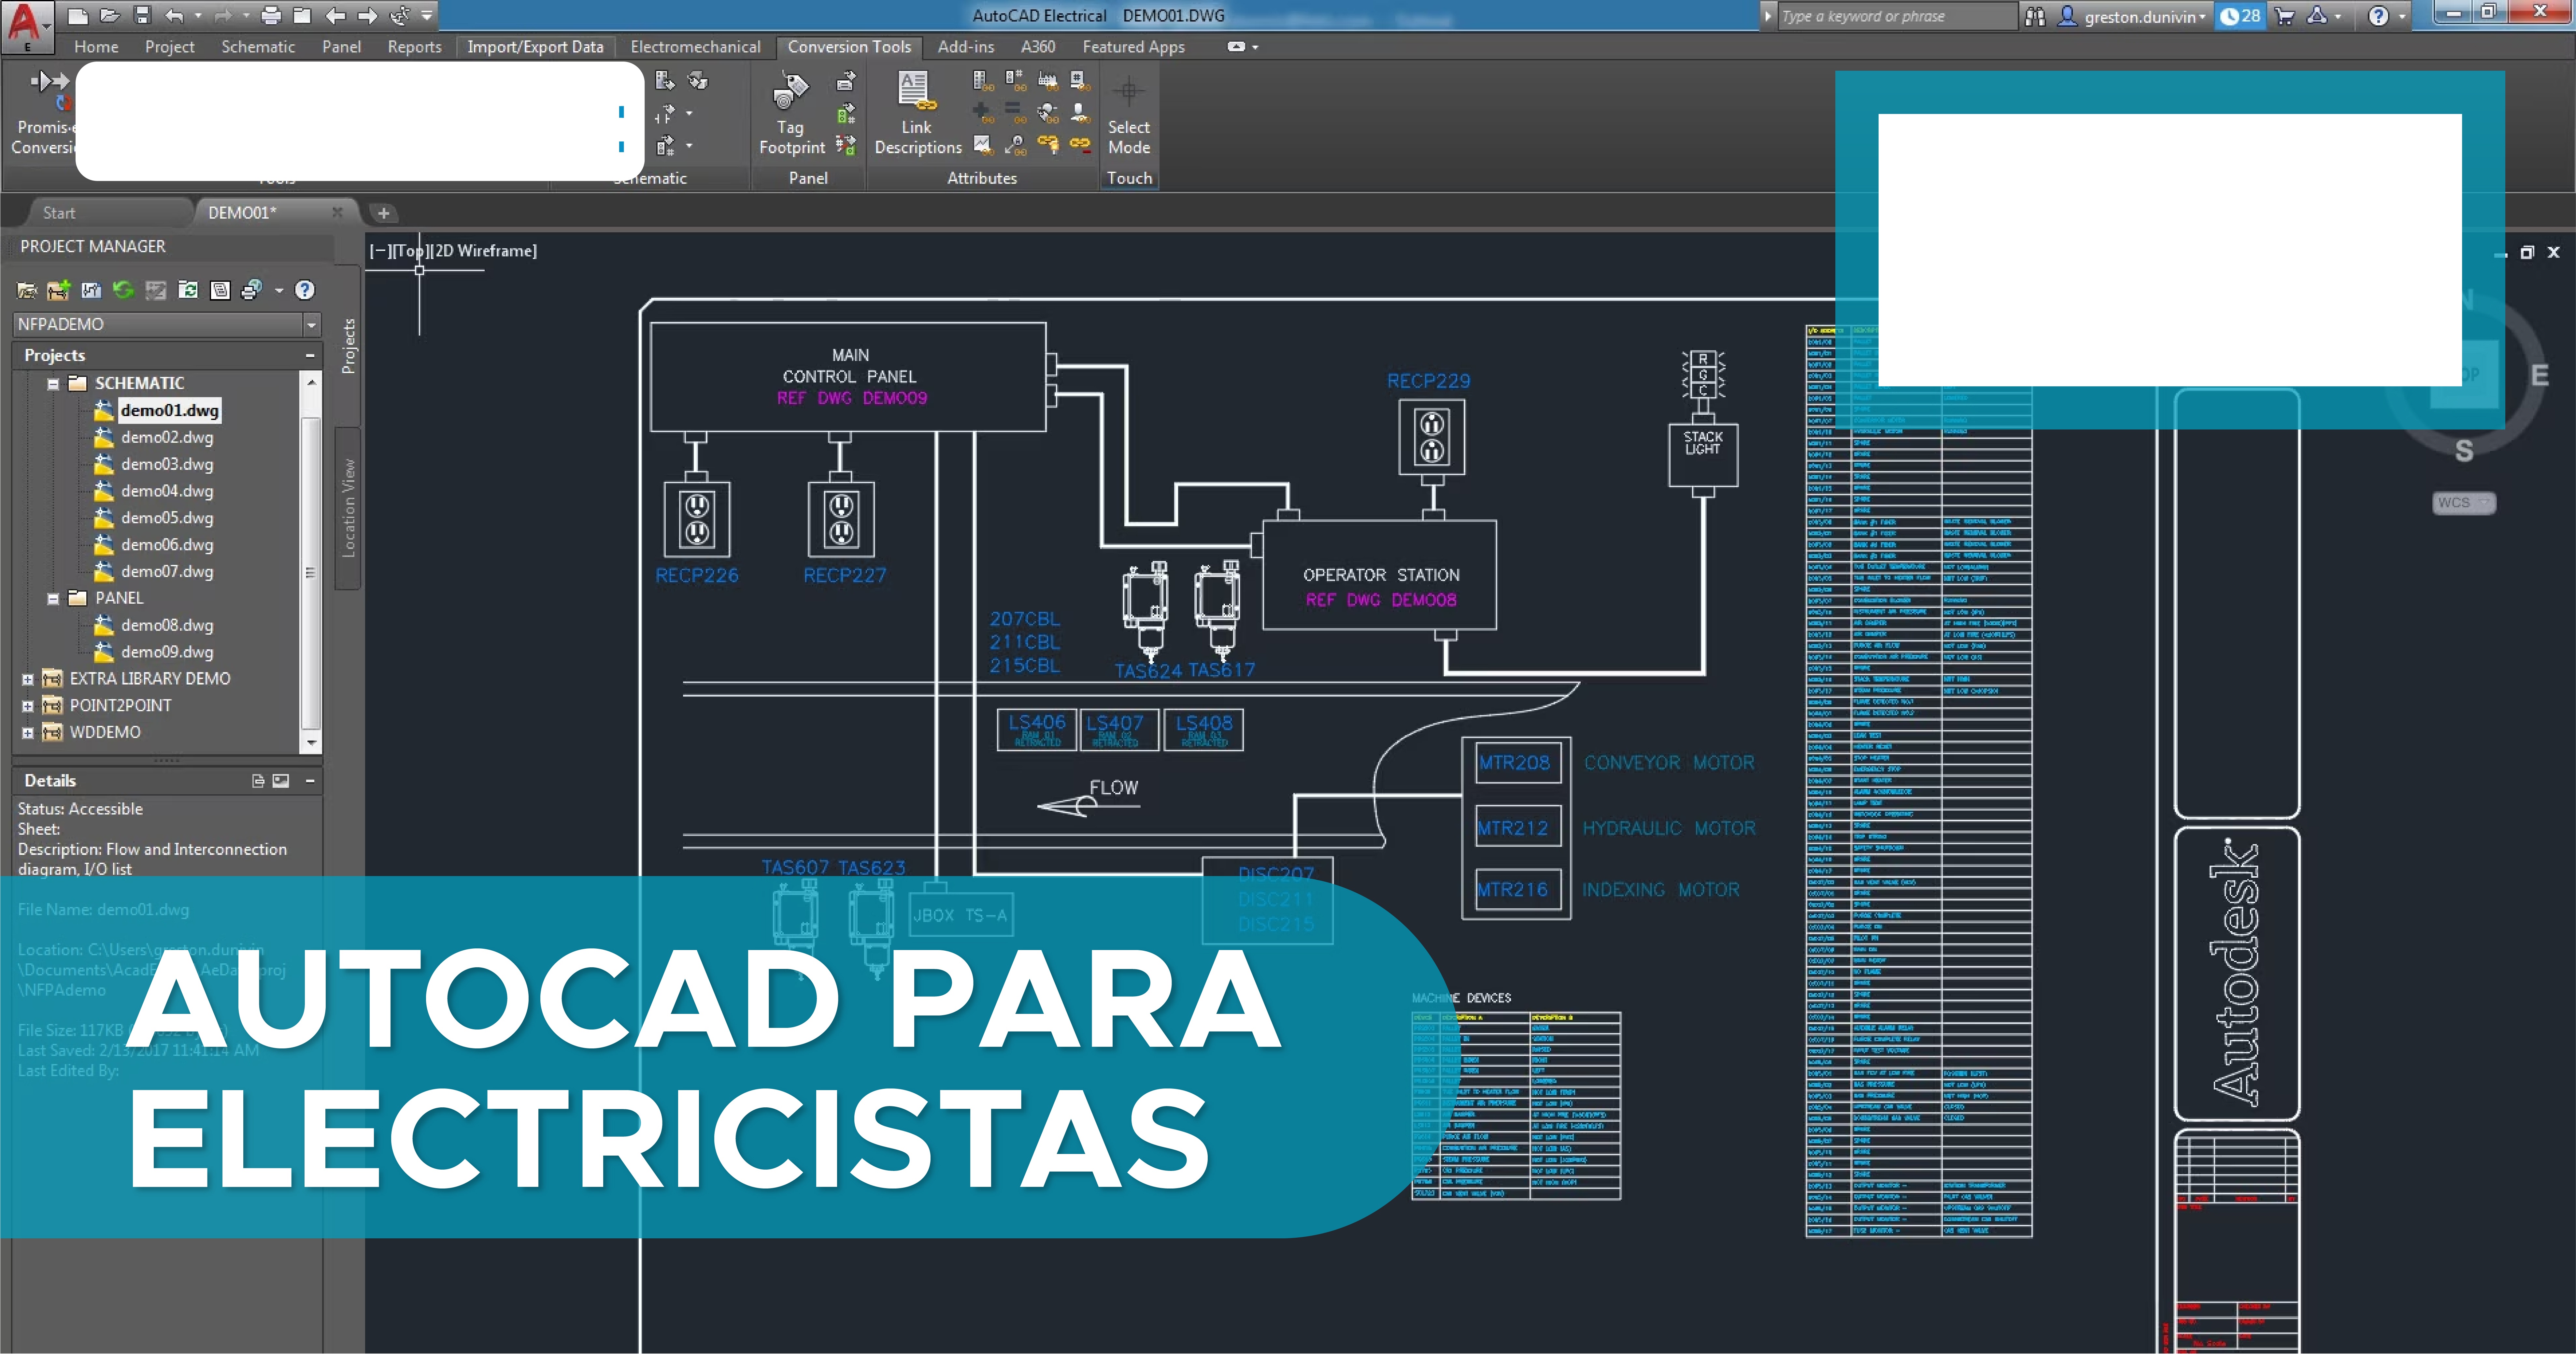The width and height of the screenshot is (2576, 1354).
Task: Switch to the Home ribbon tab
Action: pos(96,47)
